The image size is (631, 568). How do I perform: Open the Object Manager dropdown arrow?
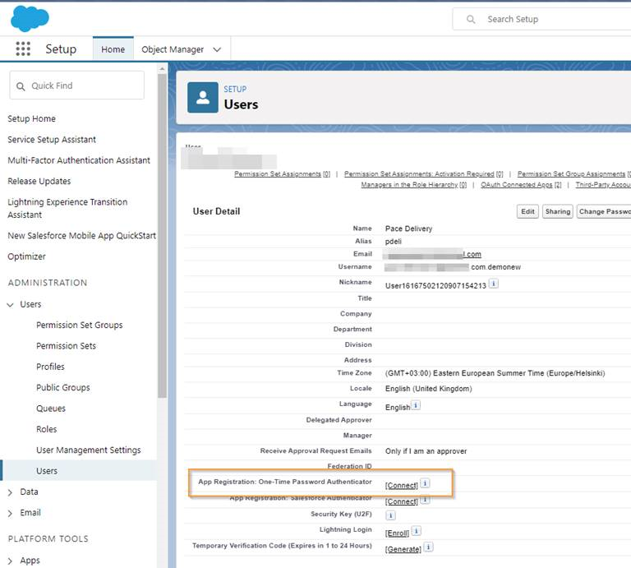coord(217,49)
